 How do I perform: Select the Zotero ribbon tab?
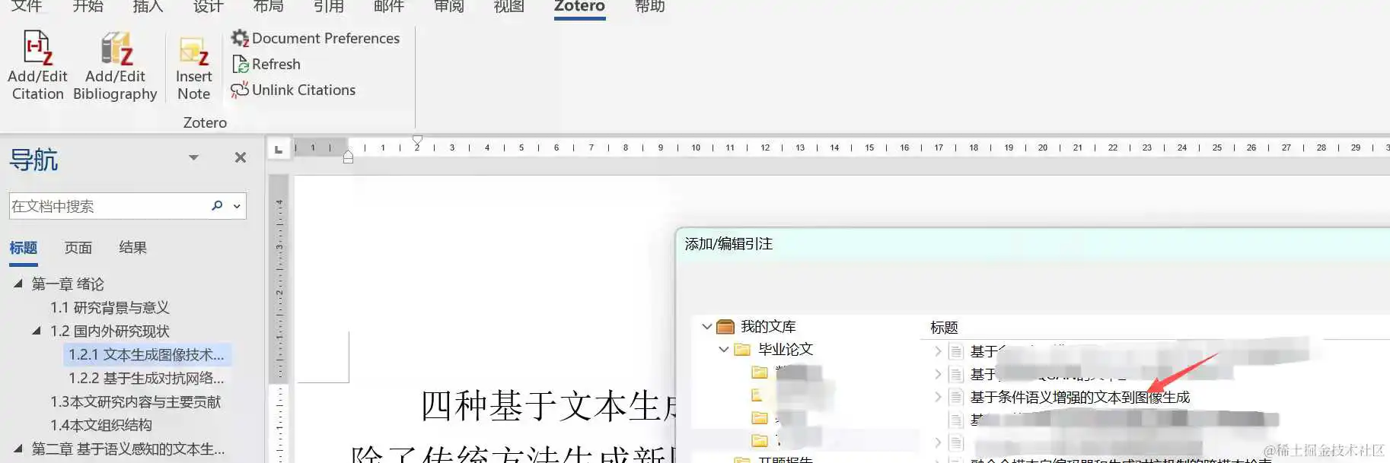coord(579,7)
